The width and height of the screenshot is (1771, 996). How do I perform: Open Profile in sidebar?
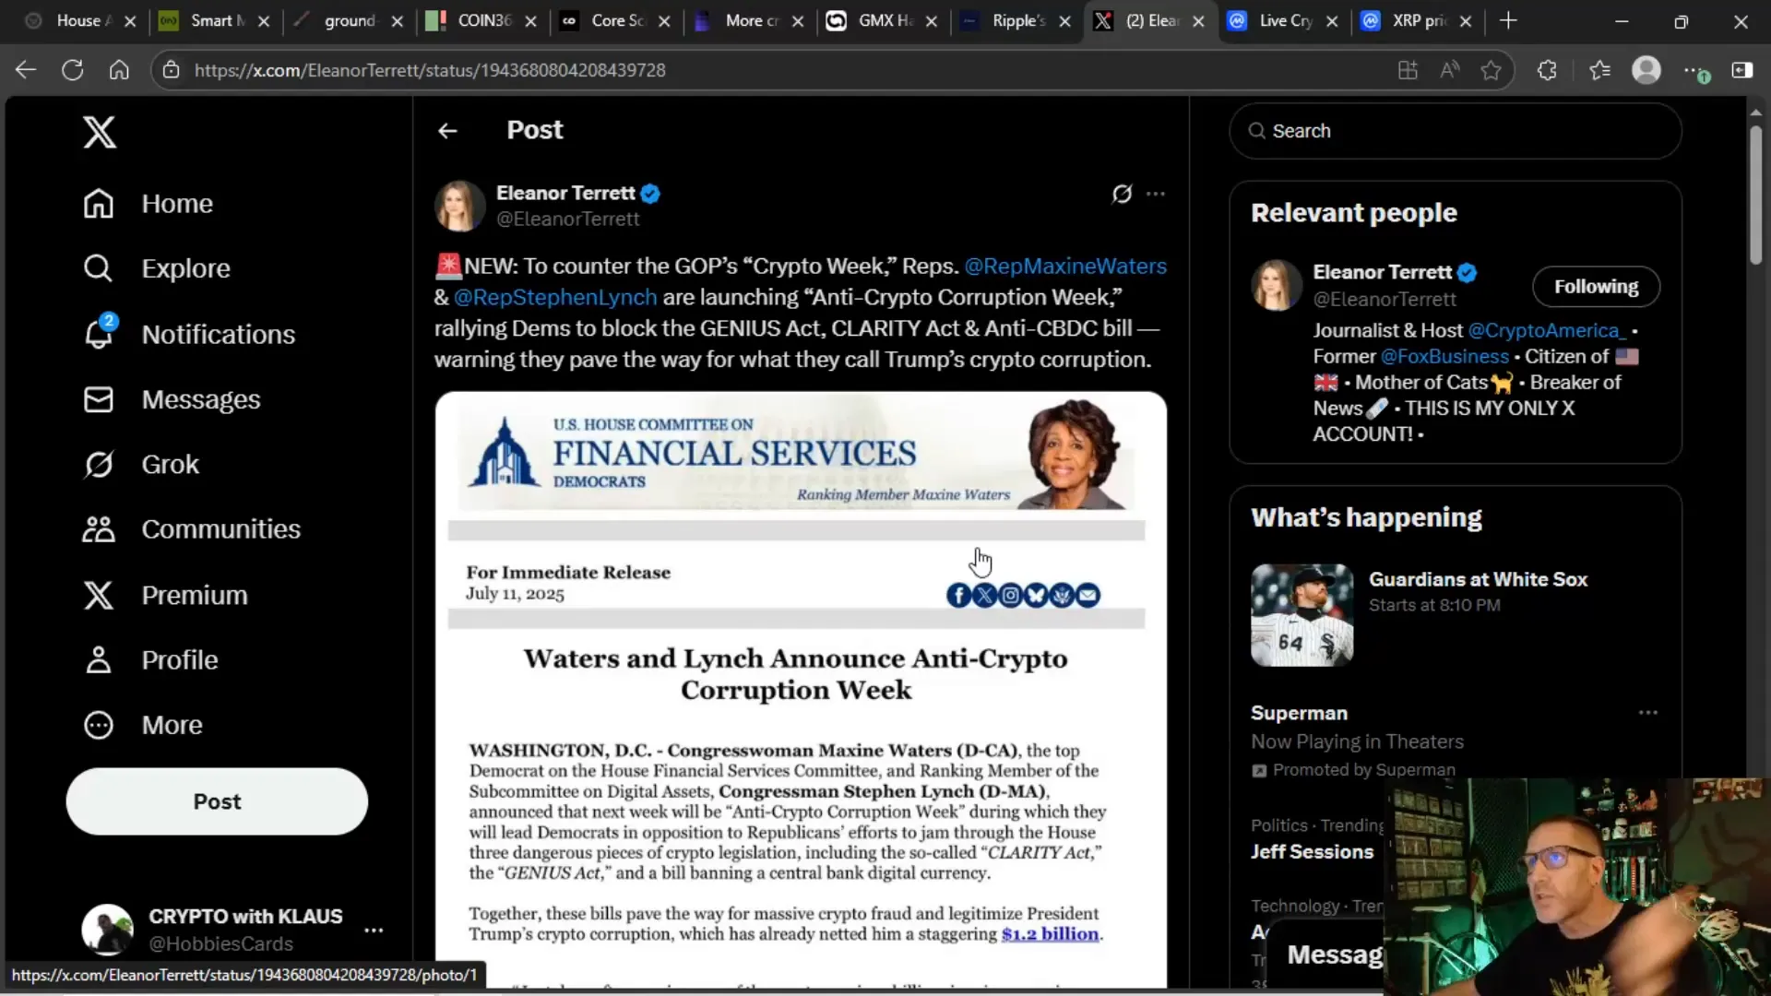(150, 660)
